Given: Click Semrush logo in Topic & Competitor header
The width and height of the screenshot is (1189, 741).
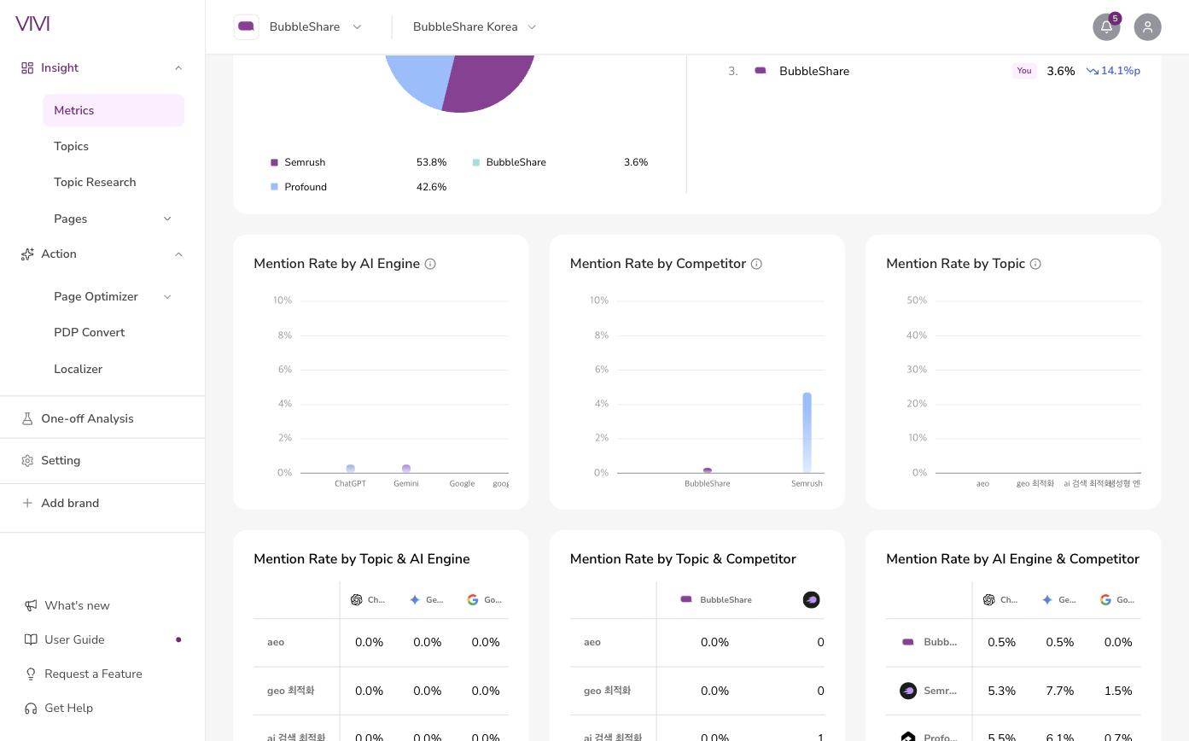Looking at the screenshot, I should [812, 599].
